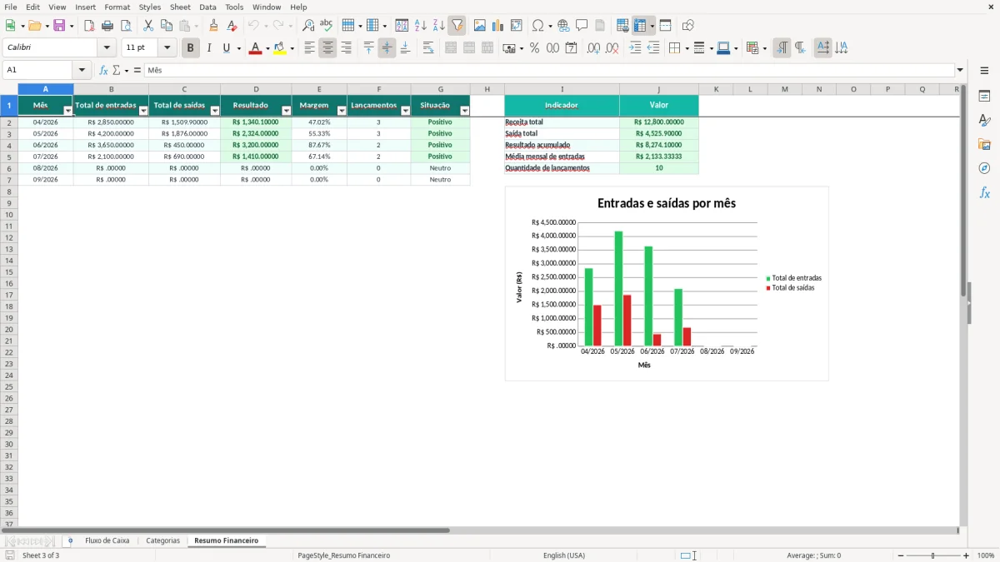Open the Name Box dropdown arrow
Screen dimensions: 1000x562
pyautogui.click(x=82, y=71)
